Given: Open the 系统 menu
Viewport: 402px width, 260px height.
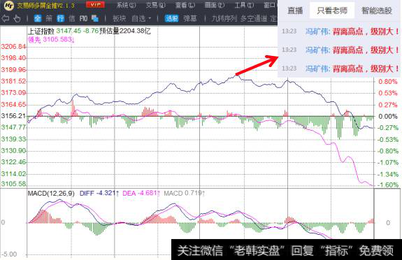Looking at the screenshot, I should (x=126, y=5).
